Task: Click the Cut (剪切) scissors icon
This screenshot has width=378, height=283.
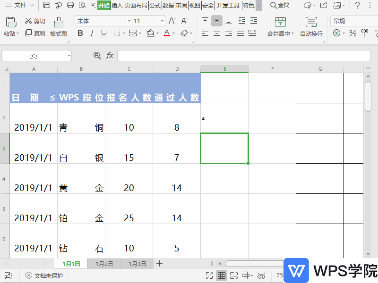Action: click(x=28, y=21)
